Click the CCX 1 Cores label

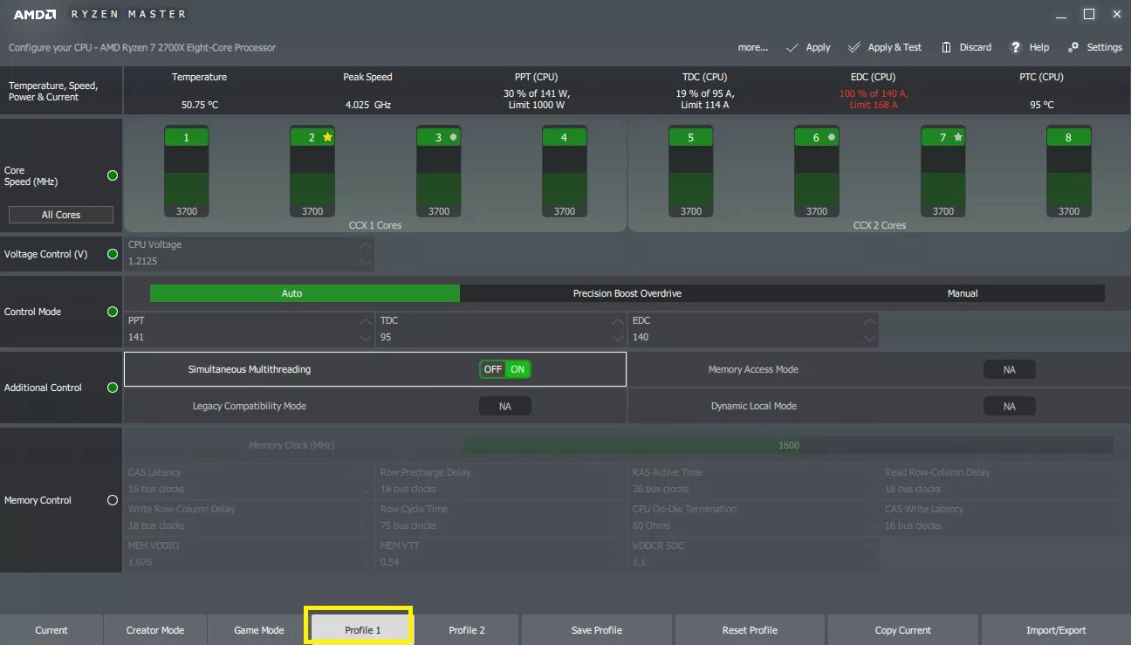[375, 225]
